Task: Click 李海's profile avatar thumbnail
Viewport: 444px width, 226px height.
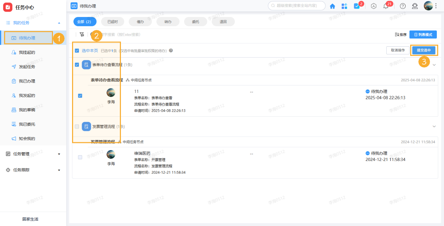Action: [111, 92]
